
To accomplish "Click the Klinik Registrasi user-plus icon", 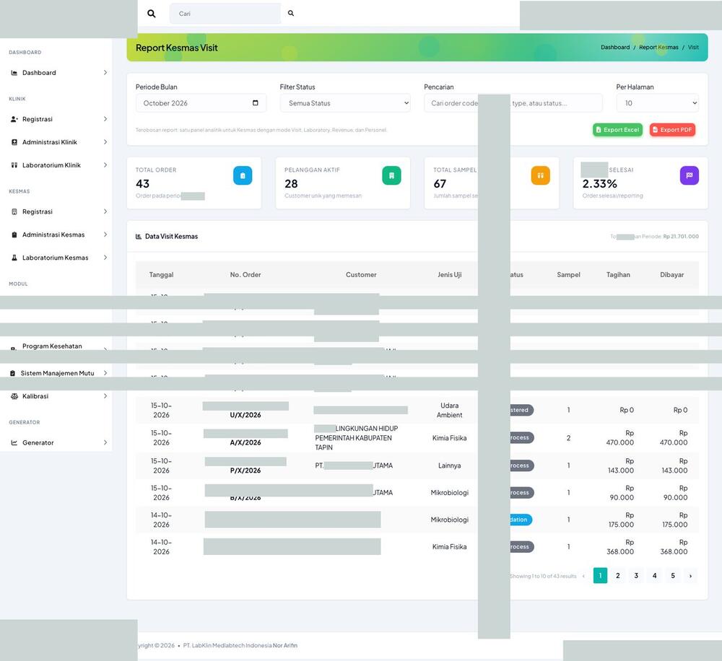I will [14, 119].
